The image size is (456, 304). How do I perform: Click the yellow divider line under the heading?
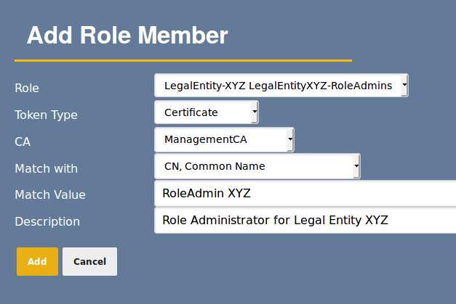click(183, 60)
